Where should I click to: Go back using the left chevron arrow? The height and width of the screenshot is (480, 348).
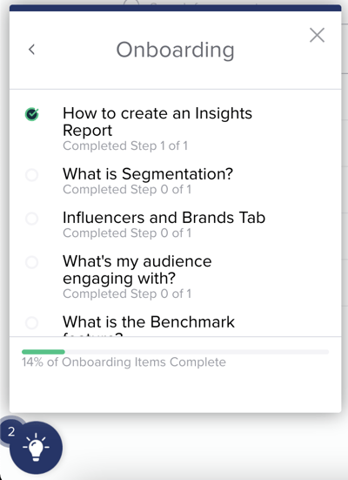pyautogui.click(x=32, y=50)
